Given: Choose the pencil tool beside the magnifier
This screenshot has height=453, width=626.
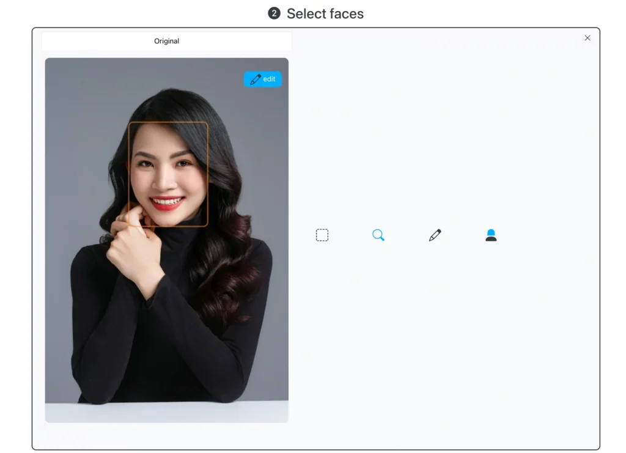Looking at the screenshot, I should (x=435, y=235).
